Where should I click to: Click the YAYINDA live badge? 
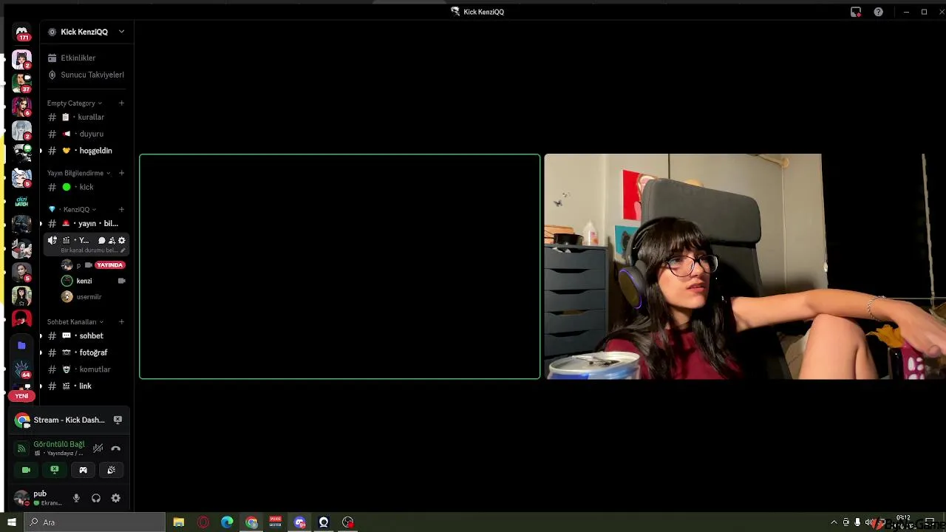109,265
